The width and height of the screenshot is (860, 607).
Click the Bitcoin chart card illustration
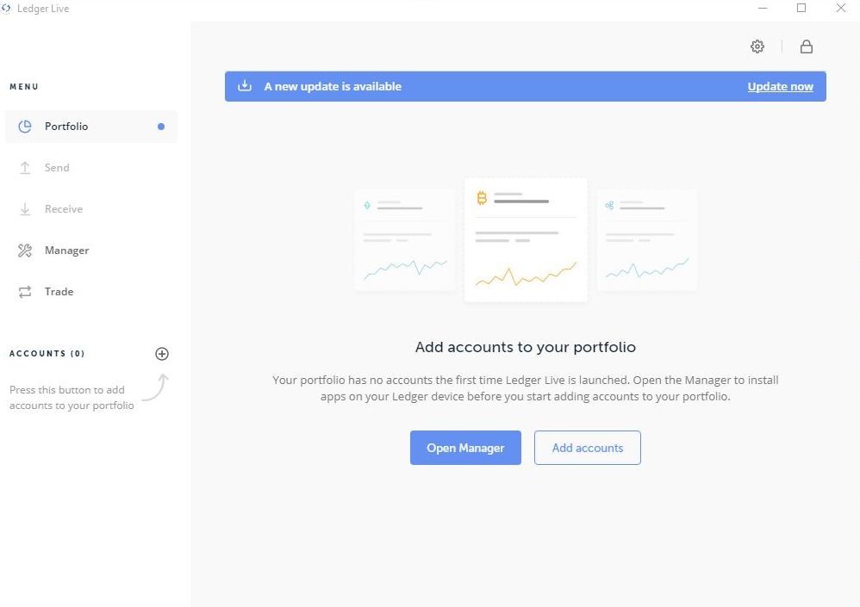point(526,240)
